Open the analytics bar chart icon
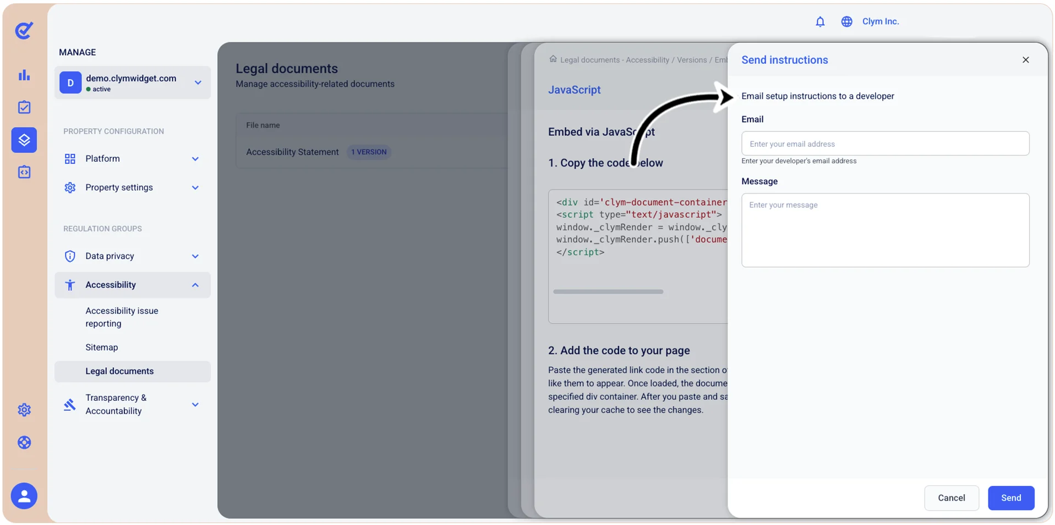 pos(24,75)
